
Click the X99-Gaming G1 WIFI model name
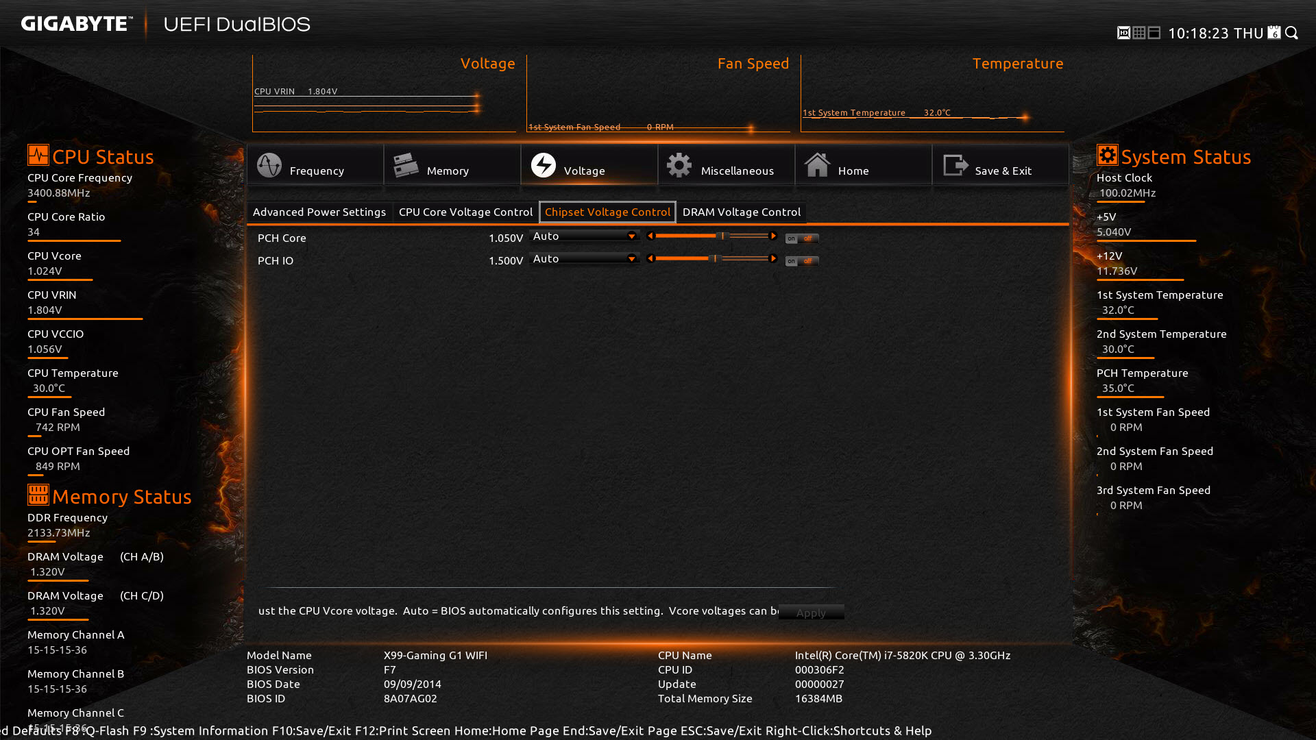coord(435,655)
